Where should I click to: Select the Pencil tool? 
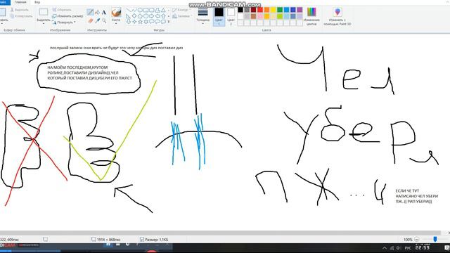coord(91,12)
